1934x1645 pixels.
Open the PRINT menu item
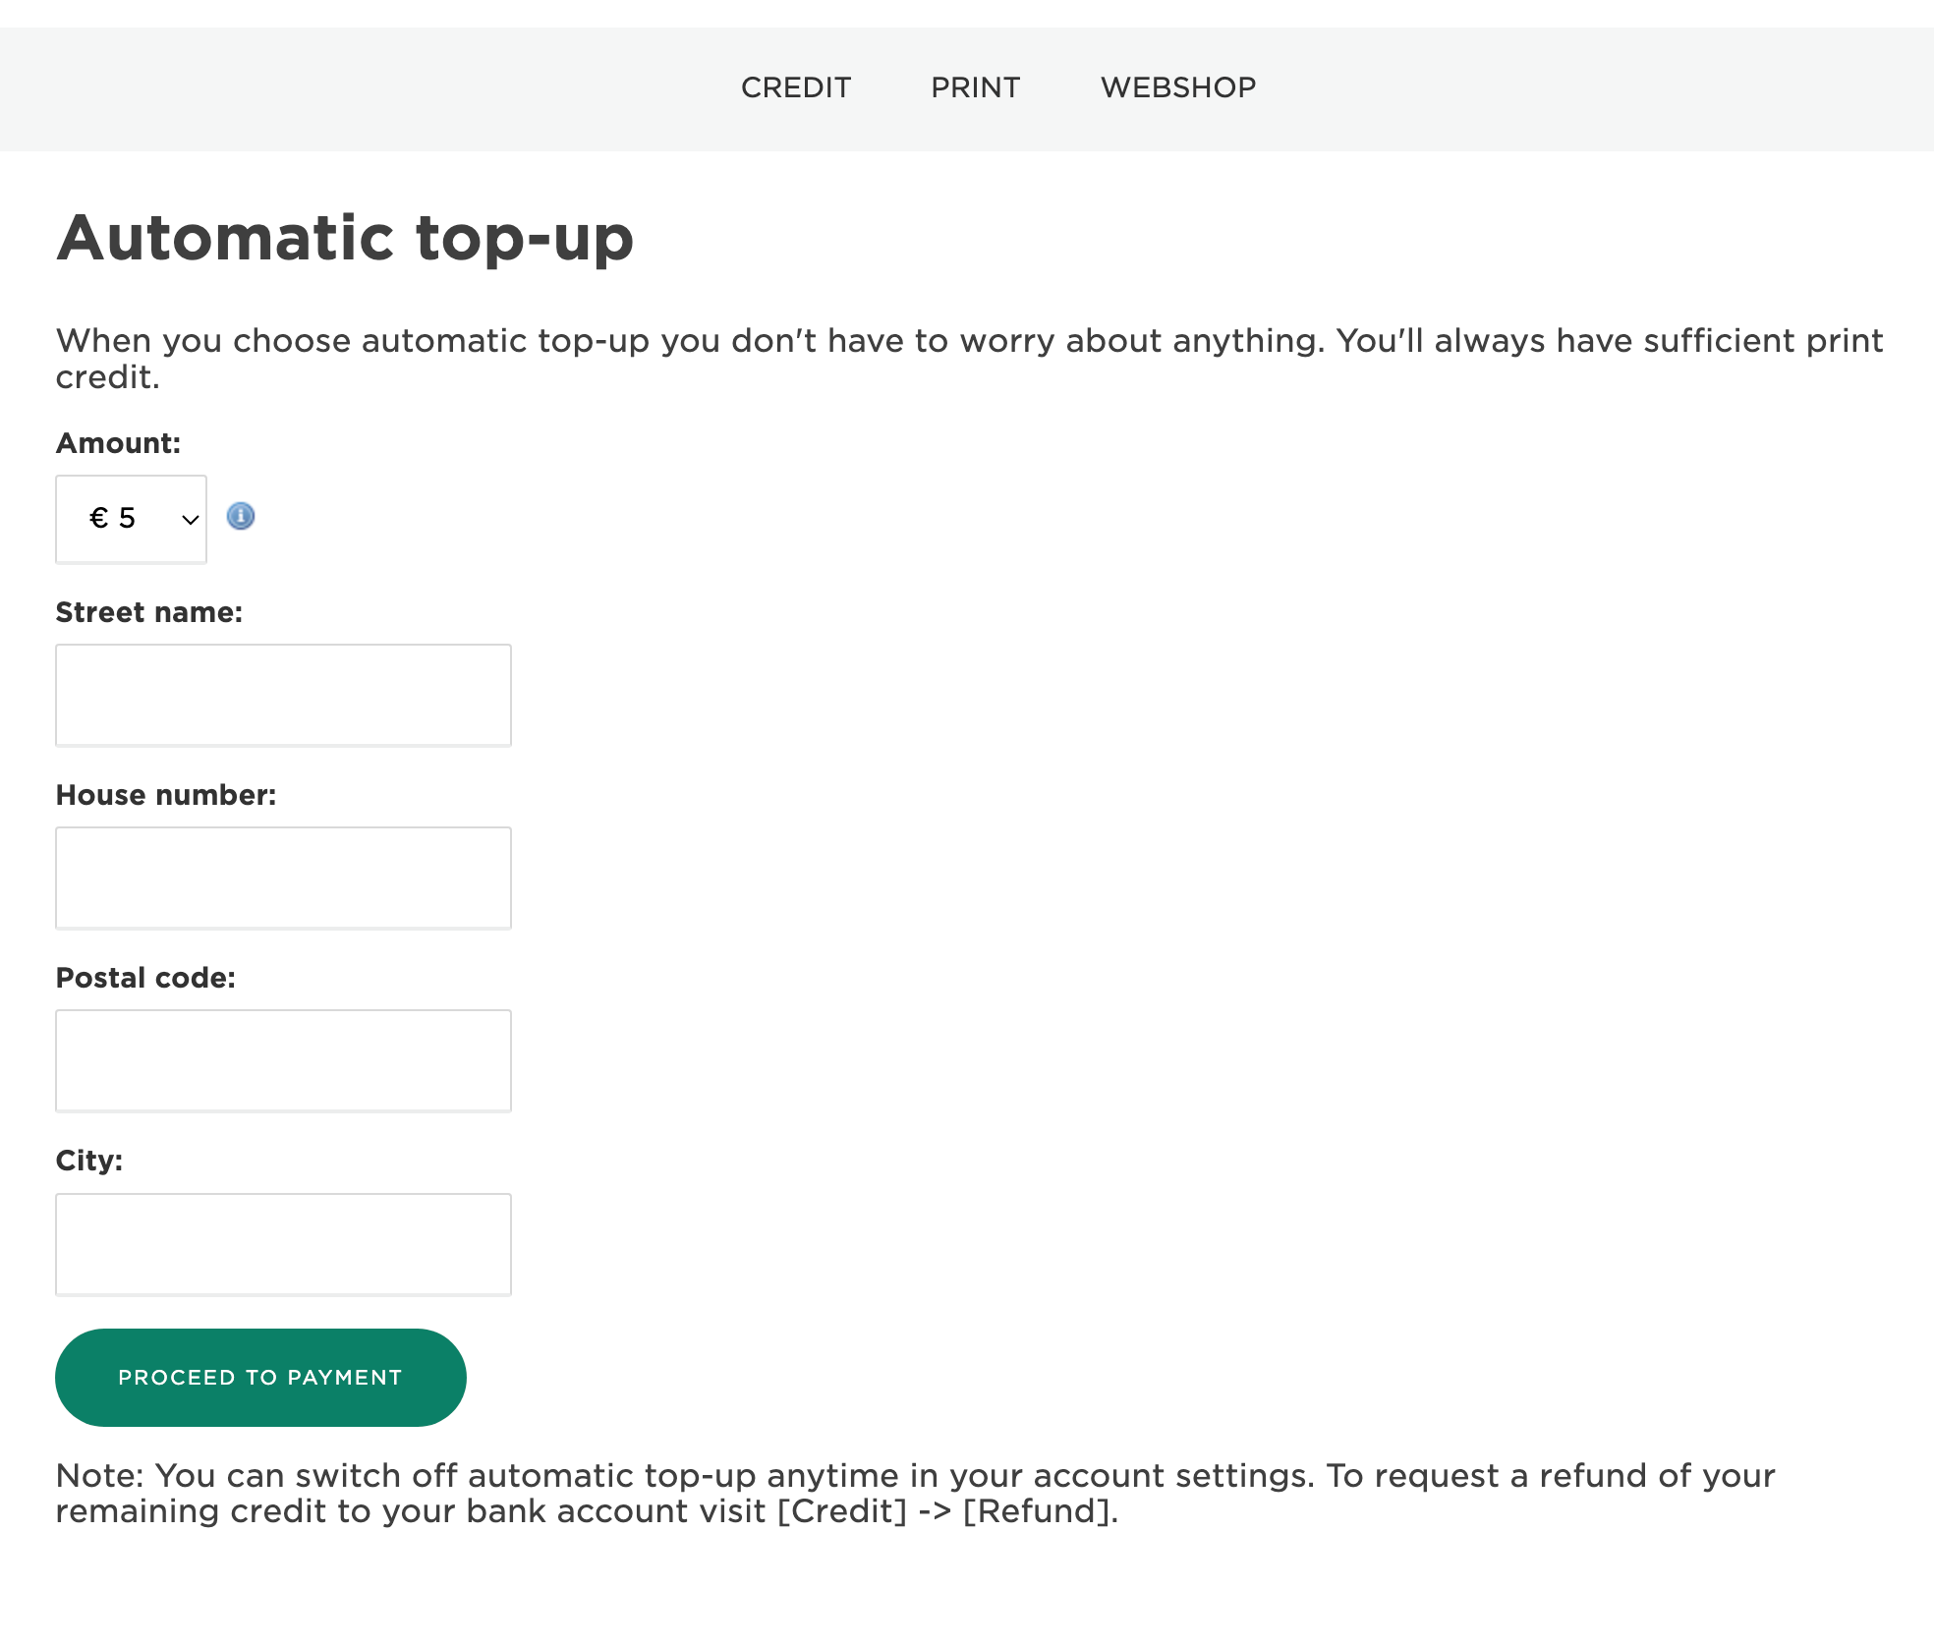click(975, 87)
